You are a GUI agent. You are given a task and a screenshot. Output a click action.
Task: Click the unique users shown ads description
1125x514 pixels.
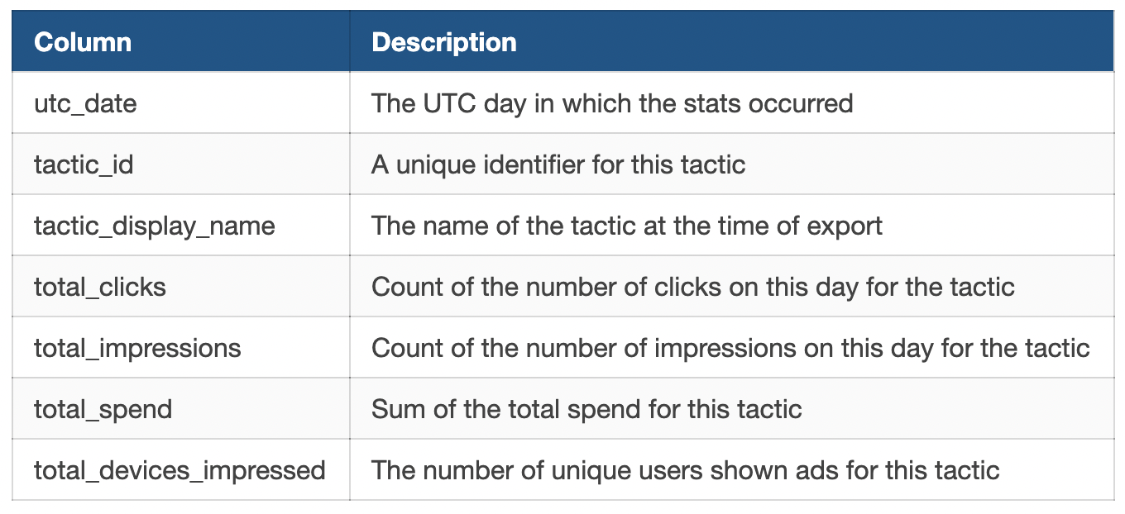731,470
